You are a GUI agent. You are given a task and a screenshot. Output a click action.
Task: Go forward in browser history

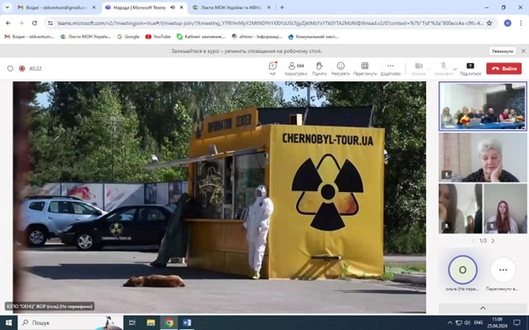21,23
